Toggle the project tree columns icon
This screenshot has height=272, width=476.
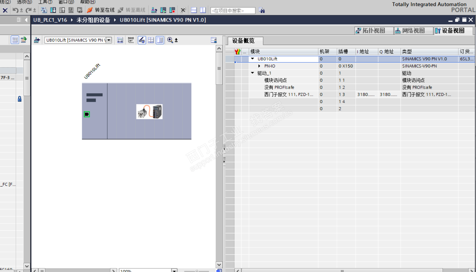[19, 20]
